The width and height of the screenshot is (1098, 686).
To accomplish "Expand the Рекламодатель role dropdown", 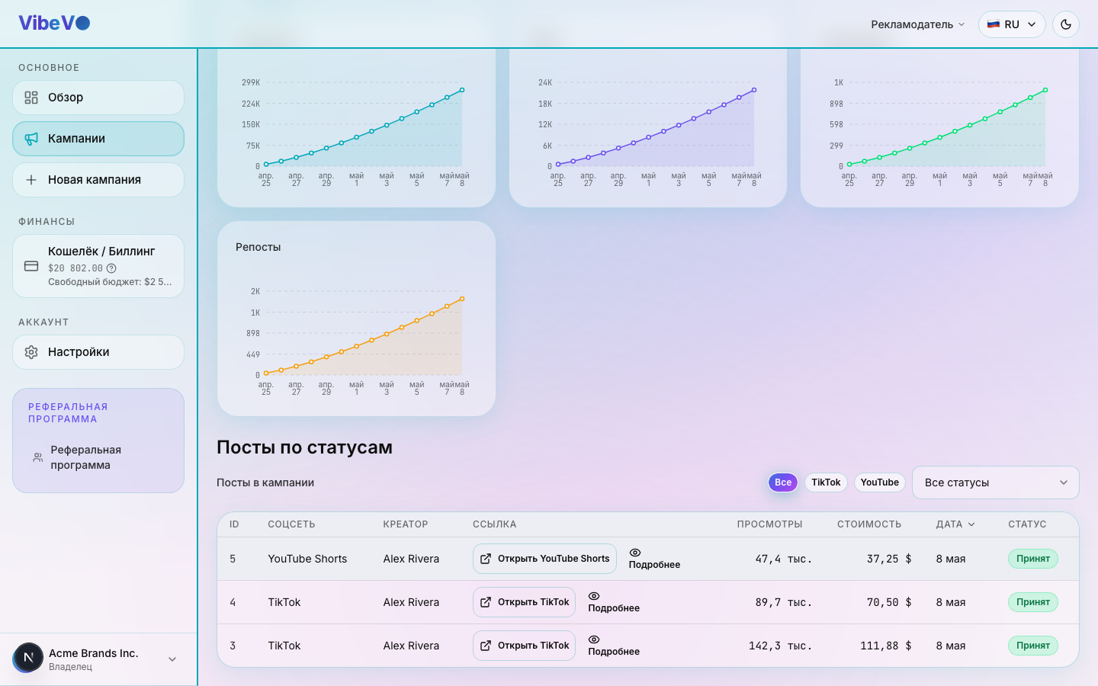I will click(918, 24).
